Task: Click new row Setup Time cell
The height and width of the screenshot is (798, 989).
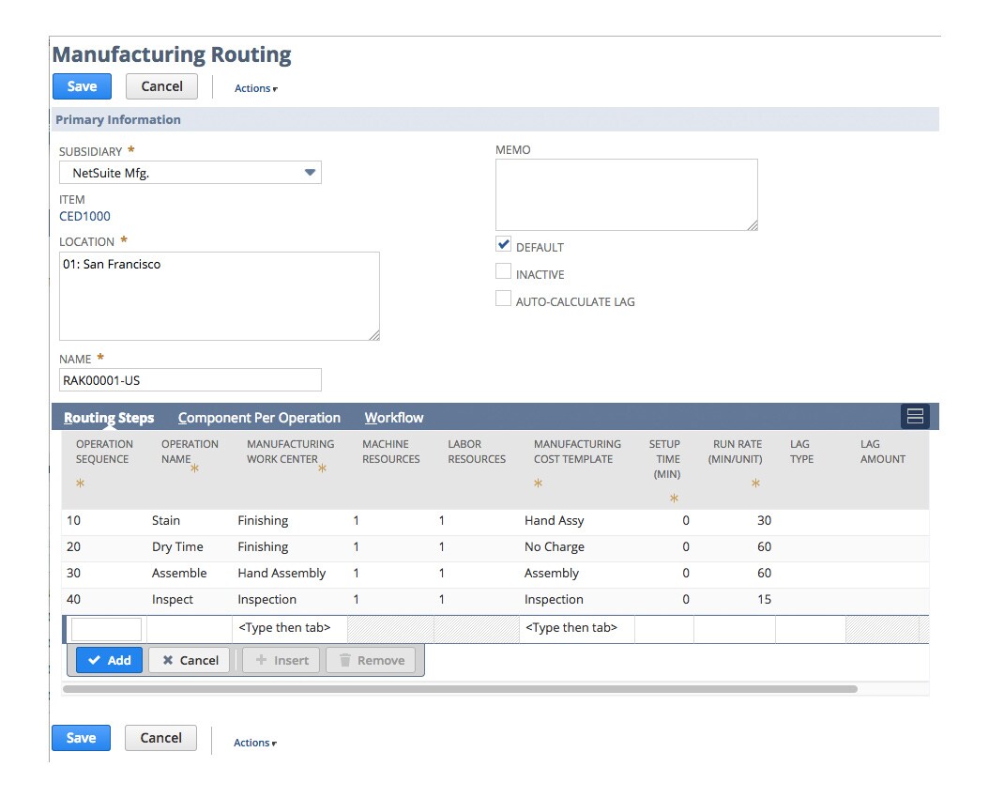Action: [x=663, y=629]
